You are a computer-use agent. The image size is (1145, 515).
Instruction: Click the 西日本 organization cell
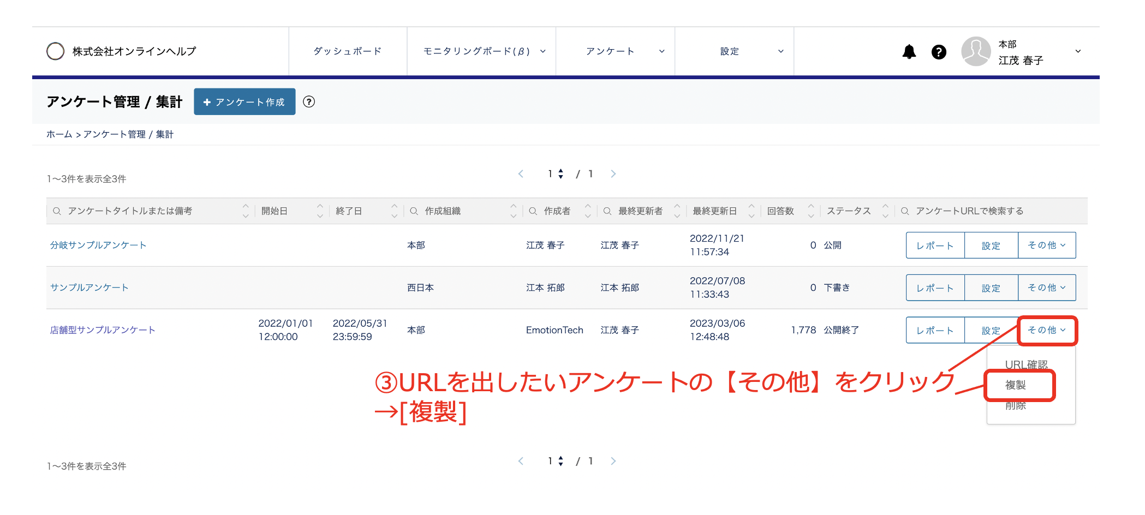pyautogui.click(x=420, y=288)
